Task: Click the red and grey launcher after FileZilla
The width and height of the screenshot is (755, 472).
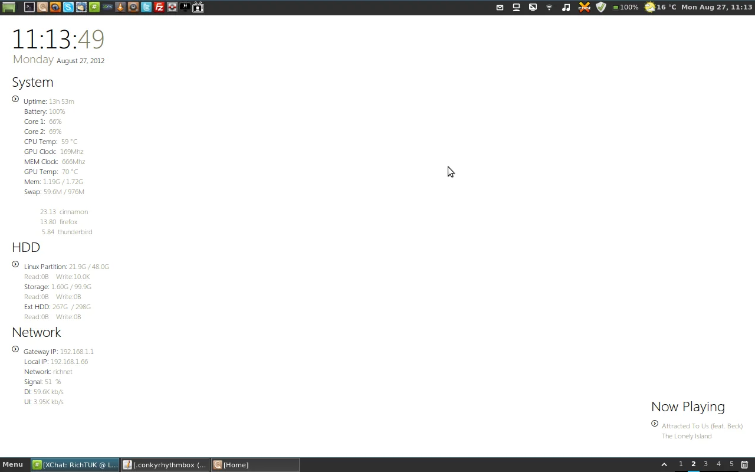Action: tap(172, 7)
